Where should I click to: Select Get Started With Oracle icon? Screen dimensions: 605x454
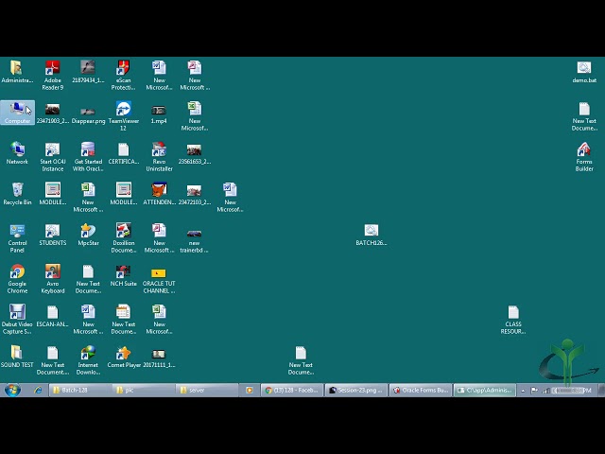(x=88, y=157)
